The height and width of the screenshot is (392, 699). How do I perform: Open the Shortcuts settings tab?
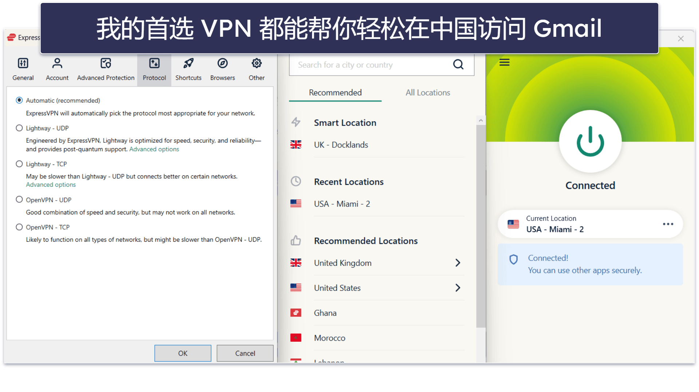pyautogui.click(x=188, y=69)
